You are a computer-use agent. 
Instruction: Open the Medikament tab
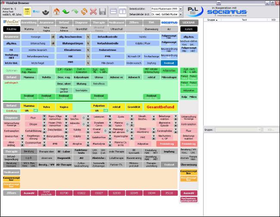[116, 22]
